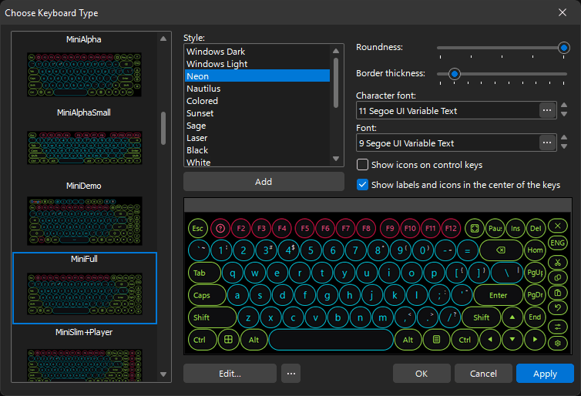Click the scissors cut key in preview
The image size is (581, 396).
(558, 262)
